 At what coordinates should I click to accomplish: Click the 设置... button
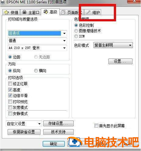point(120,61)
